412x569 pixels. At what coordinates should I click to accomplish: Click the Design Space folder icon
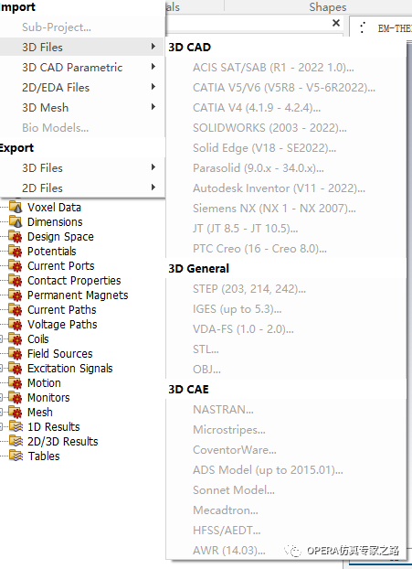(16, 237)
